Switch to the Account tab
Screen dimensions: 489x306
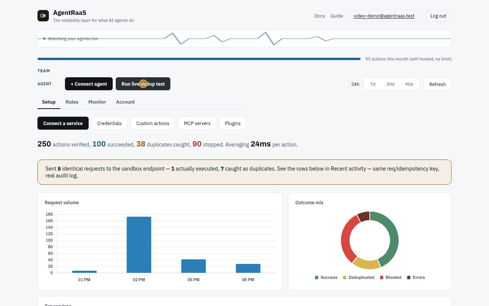125,102
